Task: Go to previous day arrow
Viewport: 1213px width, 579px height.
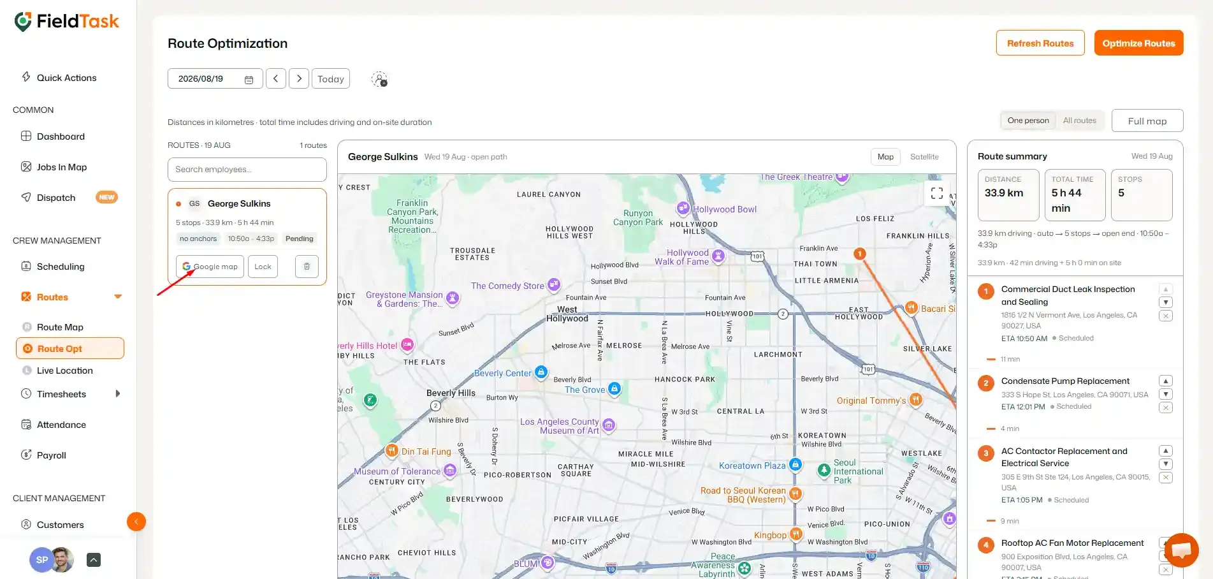Action: [x=275, y=78]
